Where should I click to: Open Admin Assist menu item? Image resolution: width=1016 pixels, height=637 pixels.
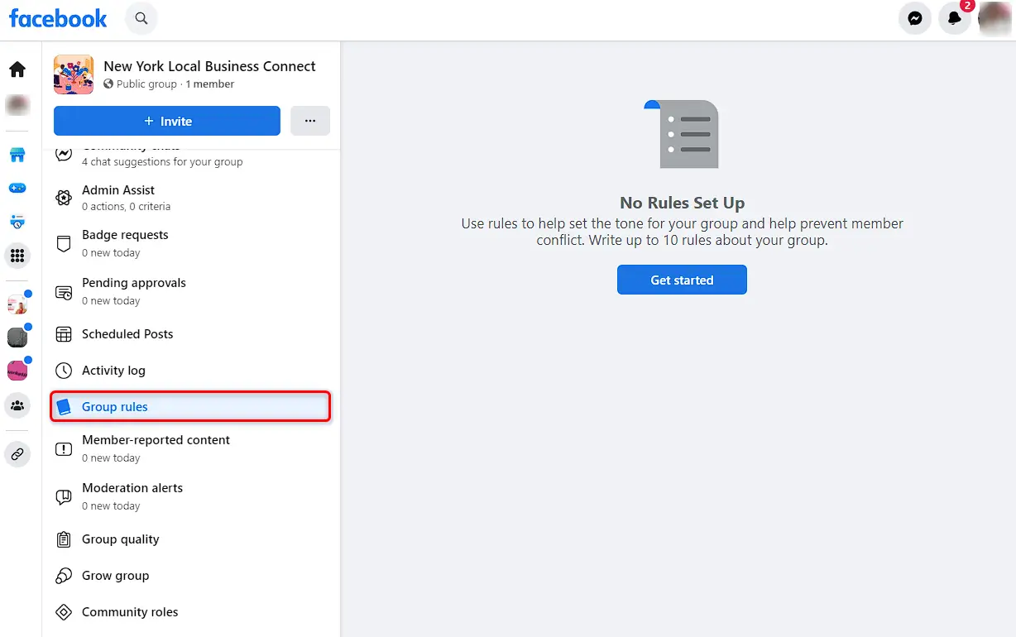coord(192,198)
